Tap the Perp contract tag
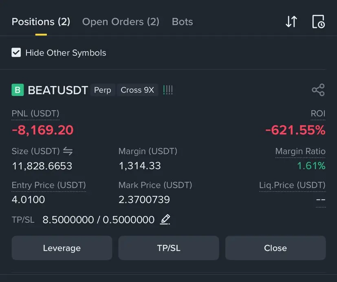The image size is (337, 282). click(x=103, y=90)
